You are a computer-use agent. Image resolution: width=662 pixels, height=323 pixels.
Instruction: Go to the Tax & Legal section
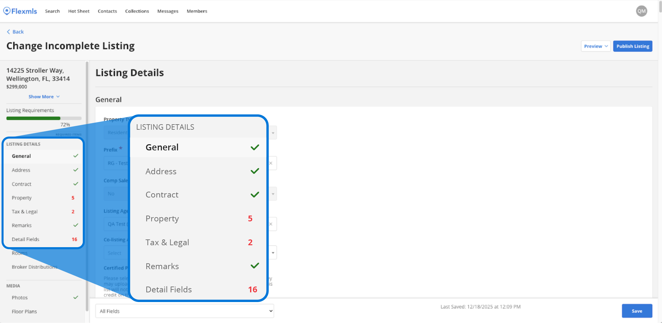tap(43, 212)
